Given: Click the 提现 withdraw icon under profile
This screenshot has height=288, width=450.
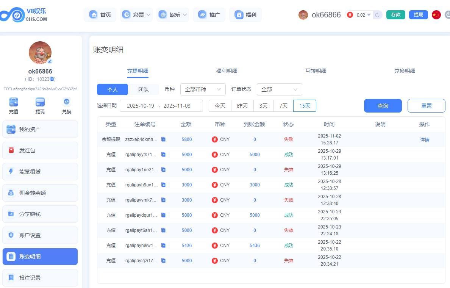Looking at the screenshot, I should 40,102.
